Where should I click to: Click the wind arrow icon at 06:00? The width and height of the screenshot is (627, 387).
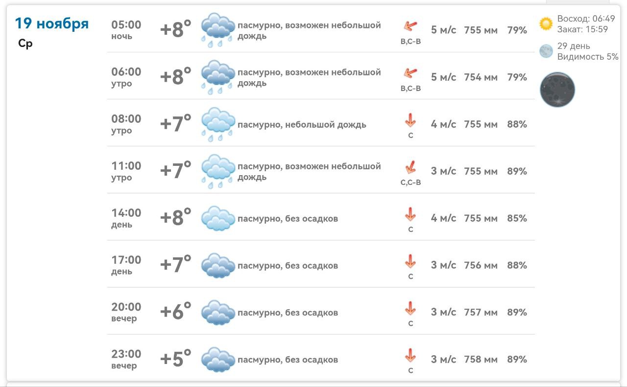(x=410, y=73)
